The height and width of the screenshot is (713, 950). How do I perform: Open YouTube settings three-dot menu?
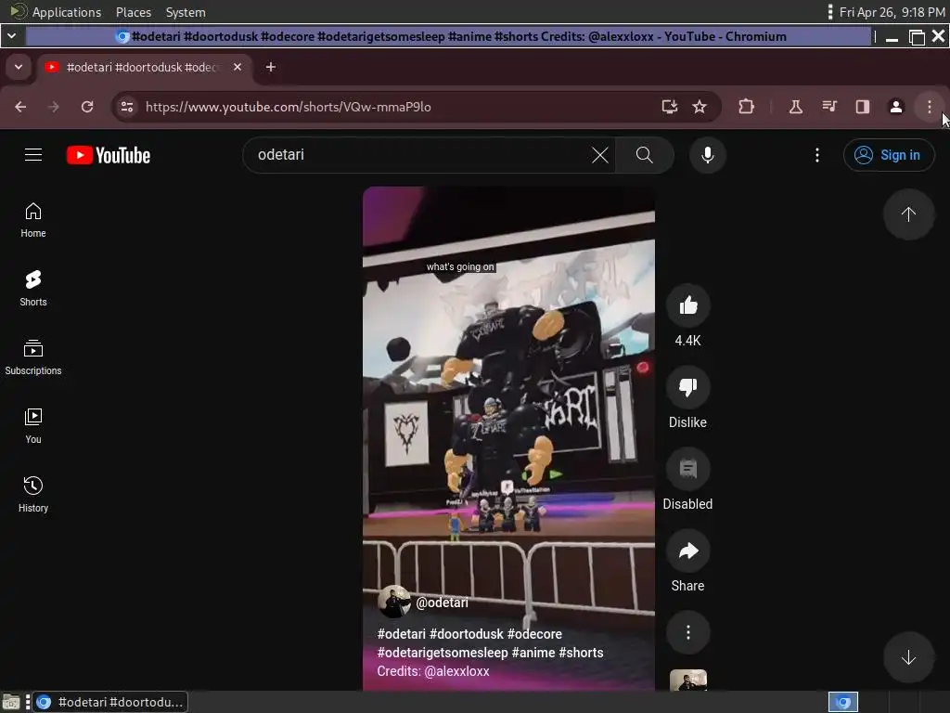[816, 155]
